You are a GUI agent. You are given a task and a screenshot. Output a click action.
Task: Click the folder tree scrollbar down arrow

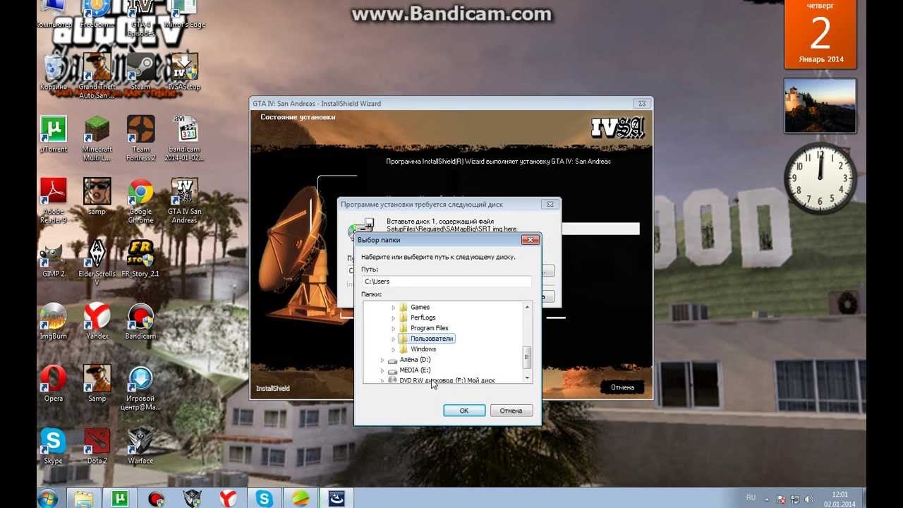pos(527,378)
